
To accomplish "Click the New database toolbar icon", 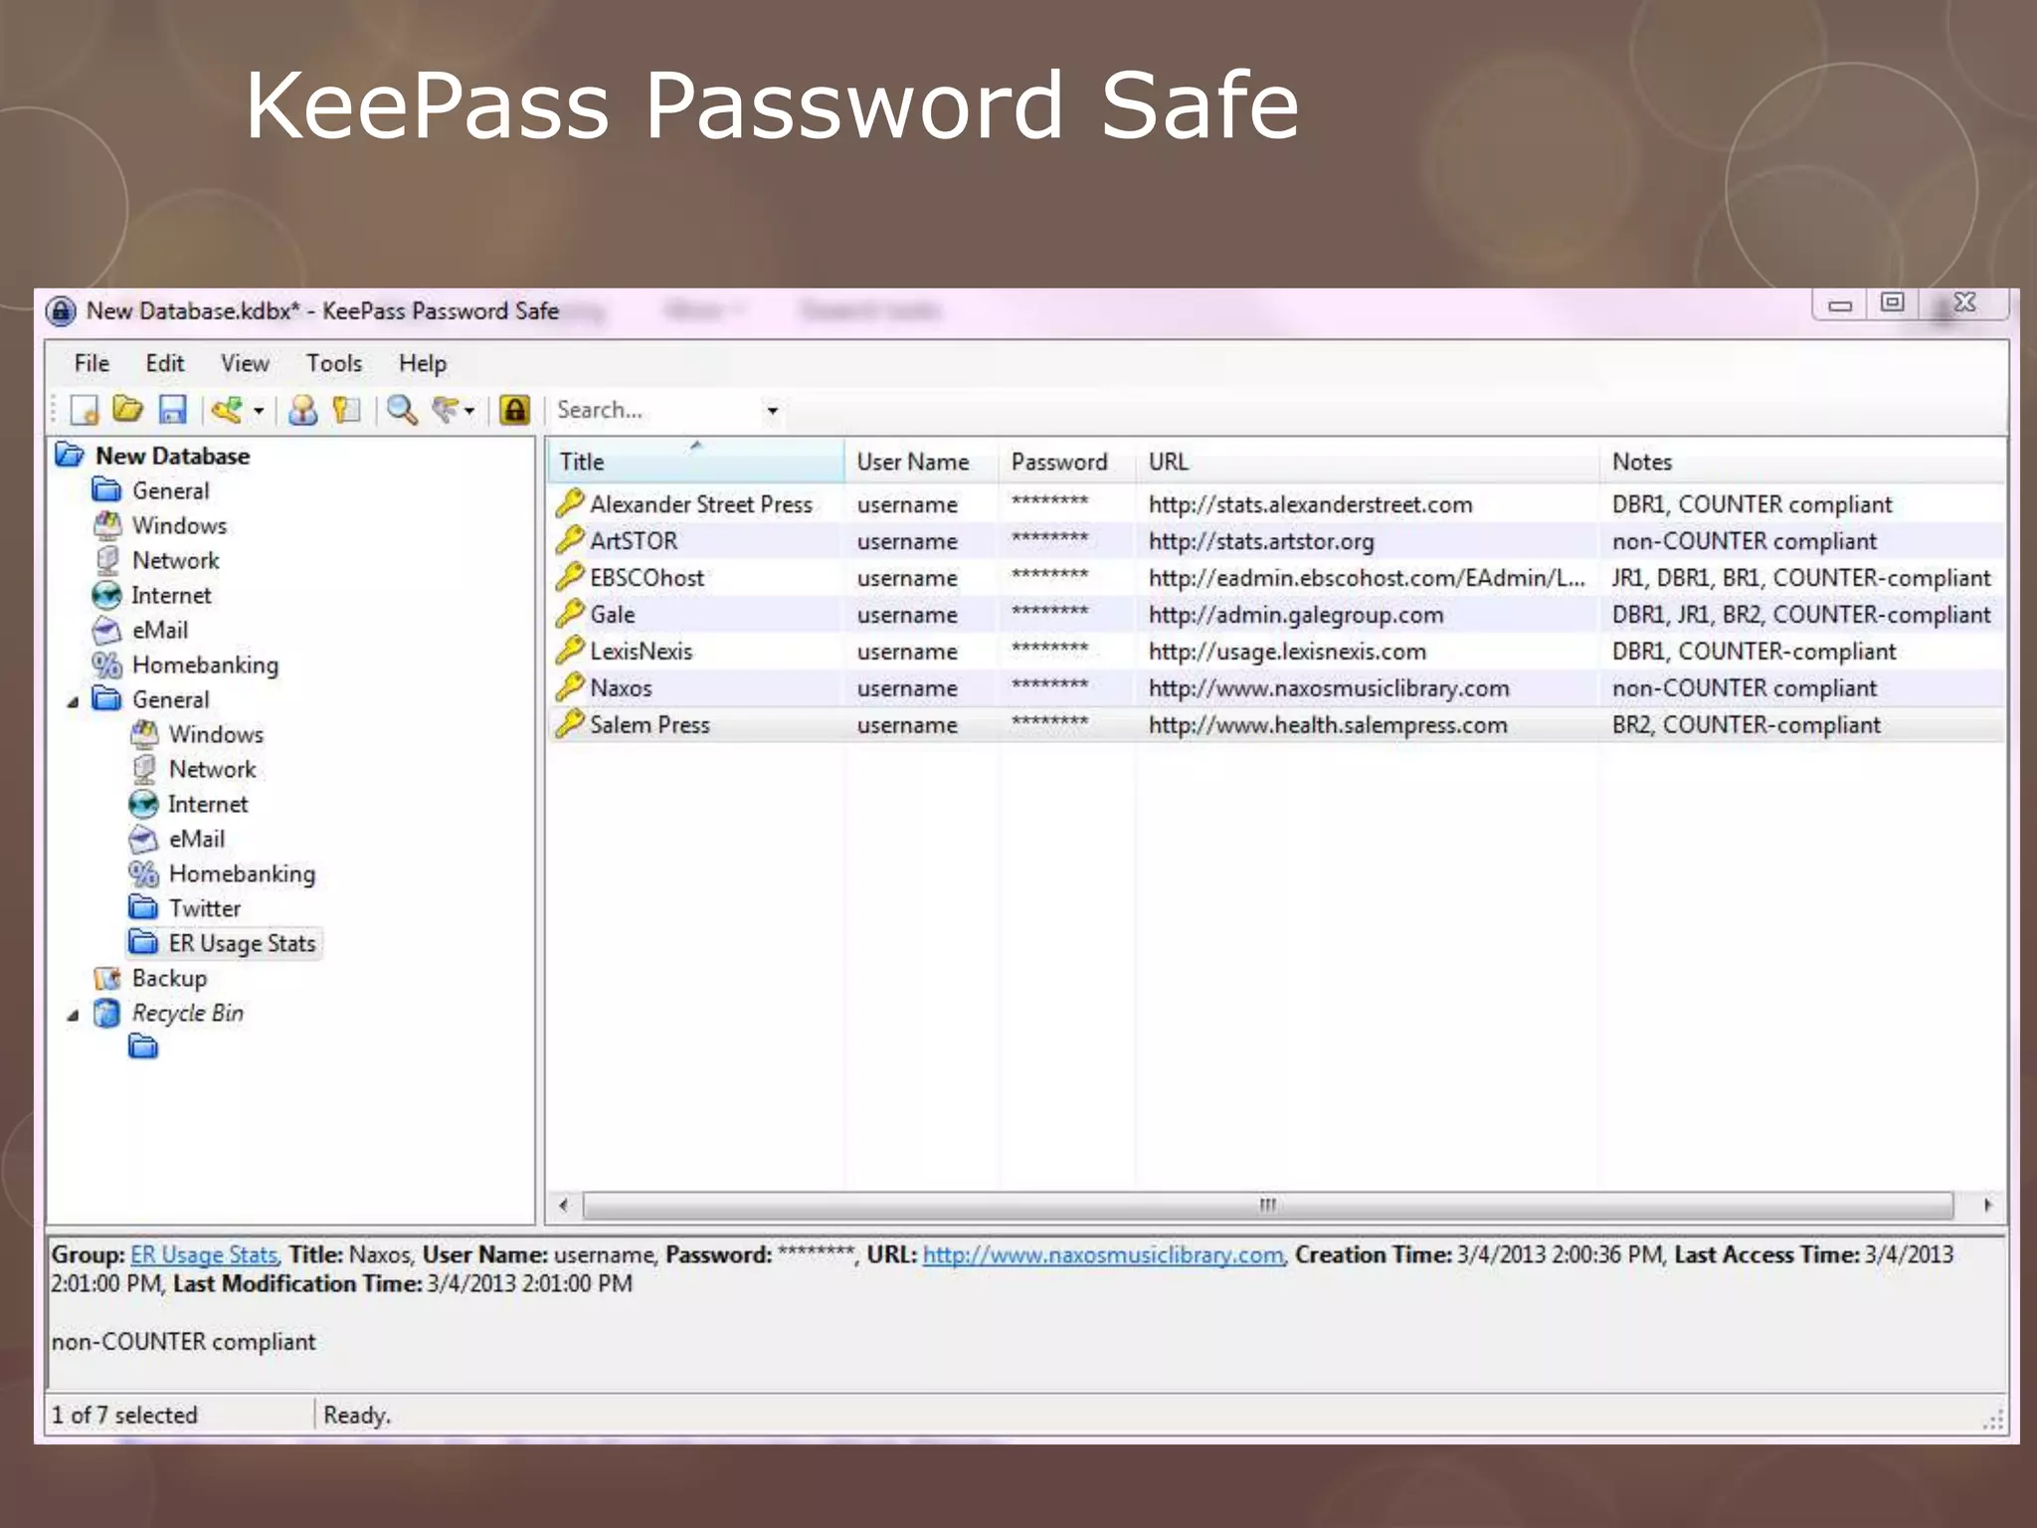I will pyautogui.click(x=85, y=410).
